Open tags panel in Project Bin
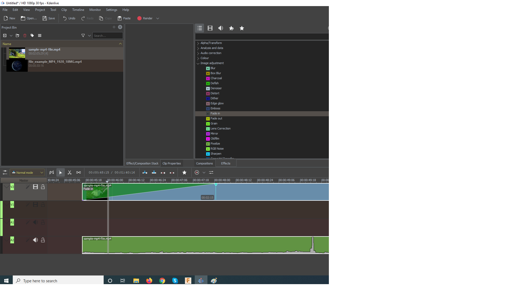 click(32, 35)
